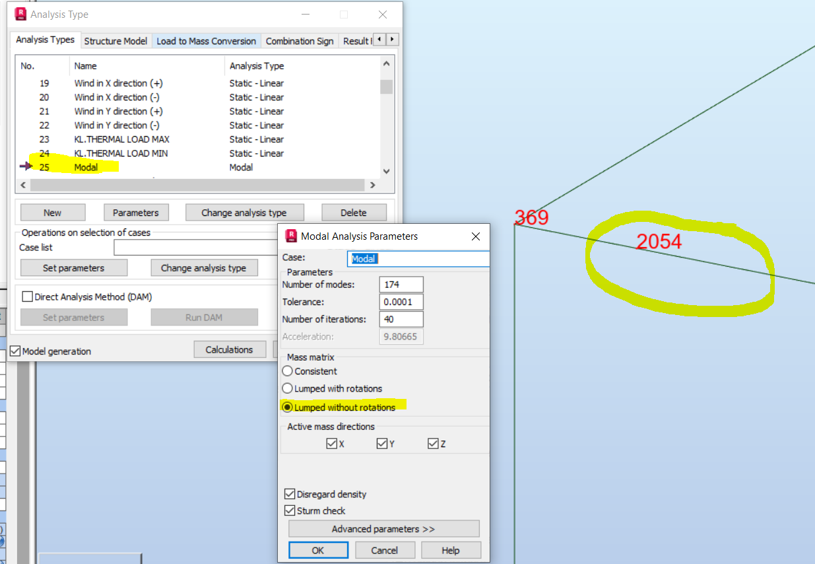Open the Load to Mass Conversion tab

(206, 40)
